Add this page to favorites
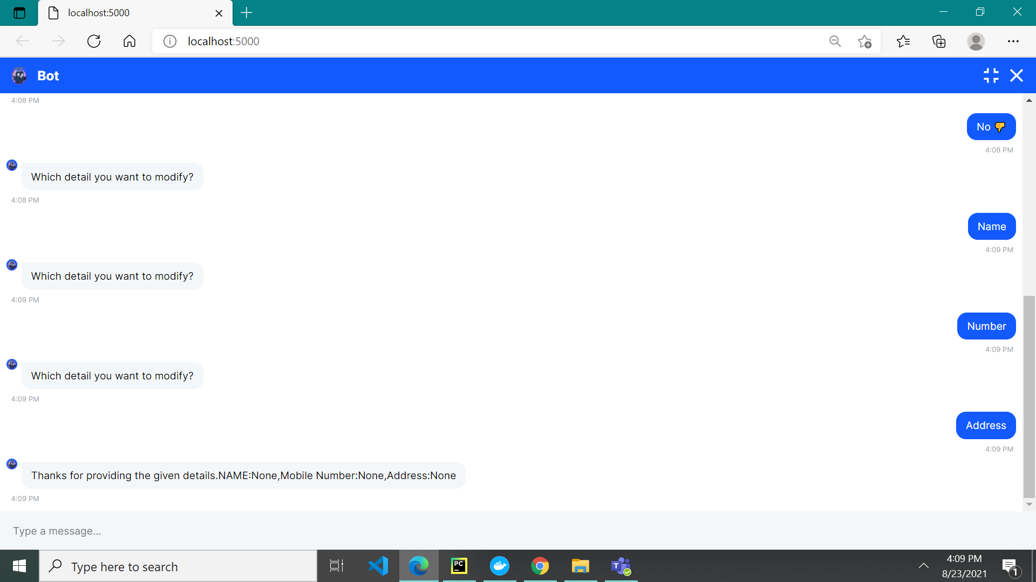This screenshot has width=1036, height=582. [864, 41]
